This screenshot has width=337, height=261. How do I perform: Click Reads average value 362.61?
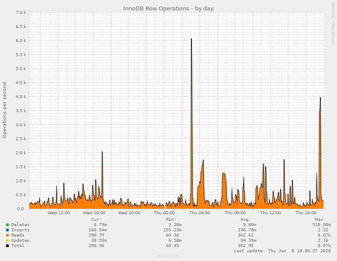point(246,235)
